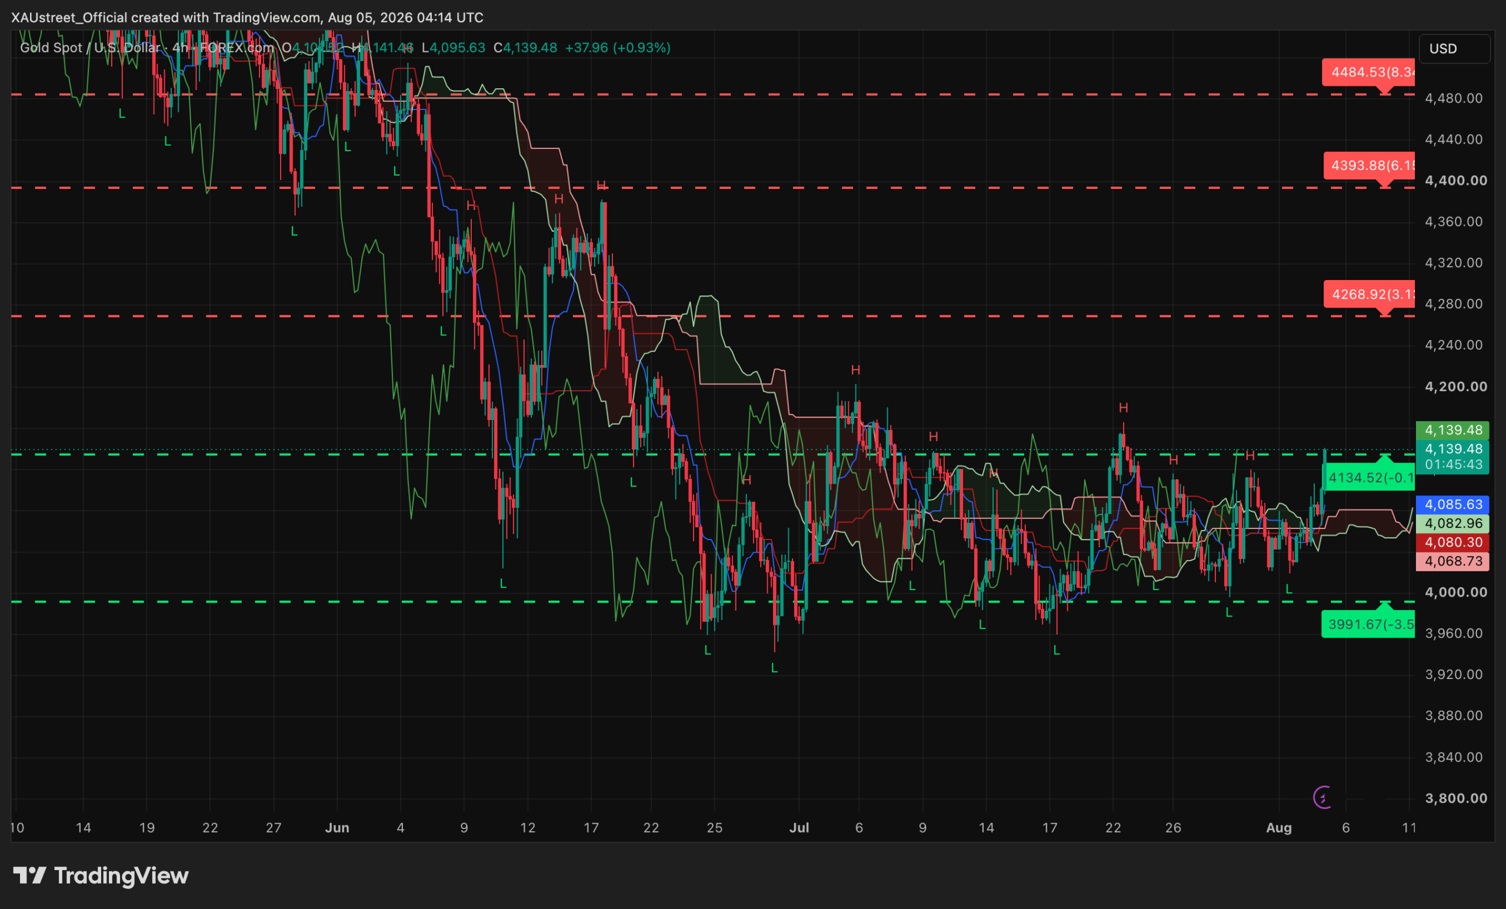This screenshot has height=909, width=1506.
Task: Click the dark red 4,080.30 price tag
Action: click(1453, 542)
